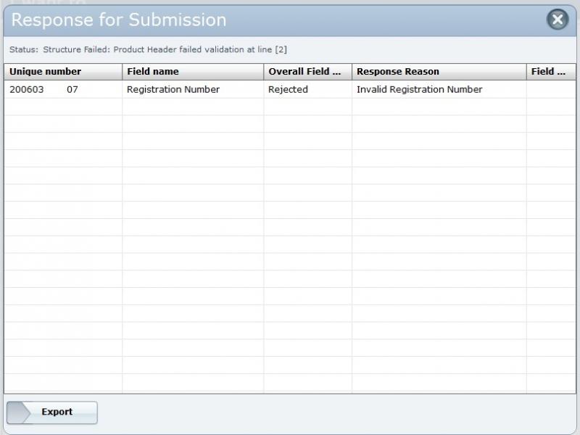Click divider after Response Reason column header
580x435 pixels.
(x=526, y=72)
